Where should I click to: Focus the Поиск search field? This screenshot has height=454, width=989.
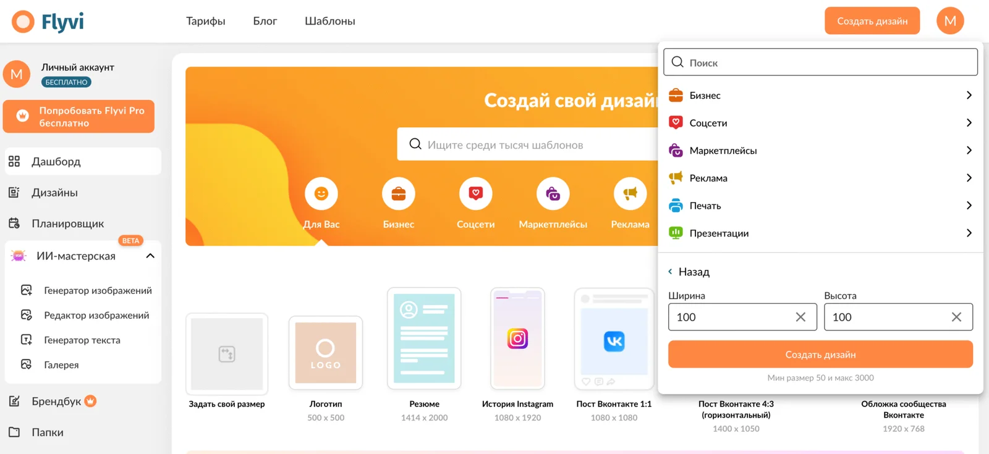[820, 62]
